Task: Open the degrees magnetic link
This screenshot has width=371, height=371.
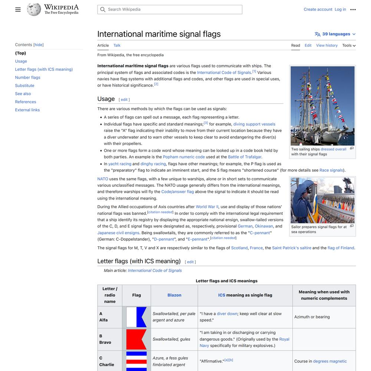Action: [x=330, y=361]
